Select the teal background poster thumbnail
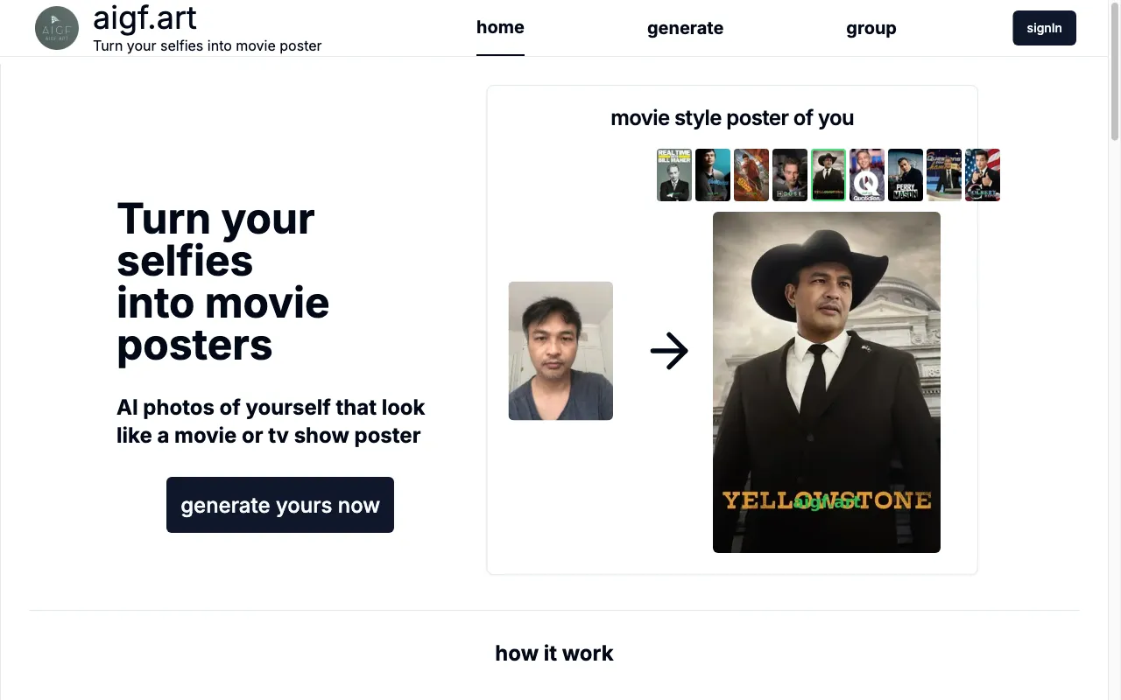 pyautogui.click(x=713, y=175)
